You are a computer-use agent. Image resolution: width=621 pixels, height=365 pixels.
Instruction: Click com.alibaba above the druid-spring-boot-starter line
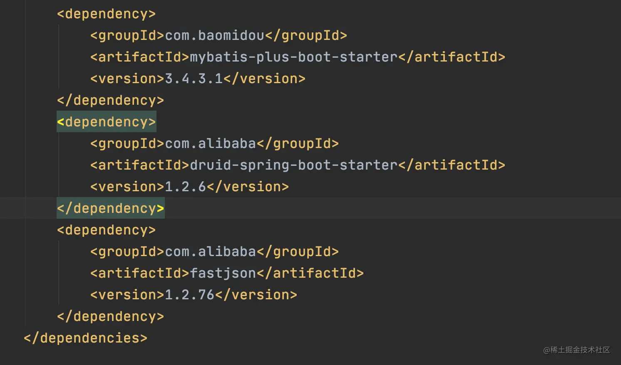click(211, 143)
